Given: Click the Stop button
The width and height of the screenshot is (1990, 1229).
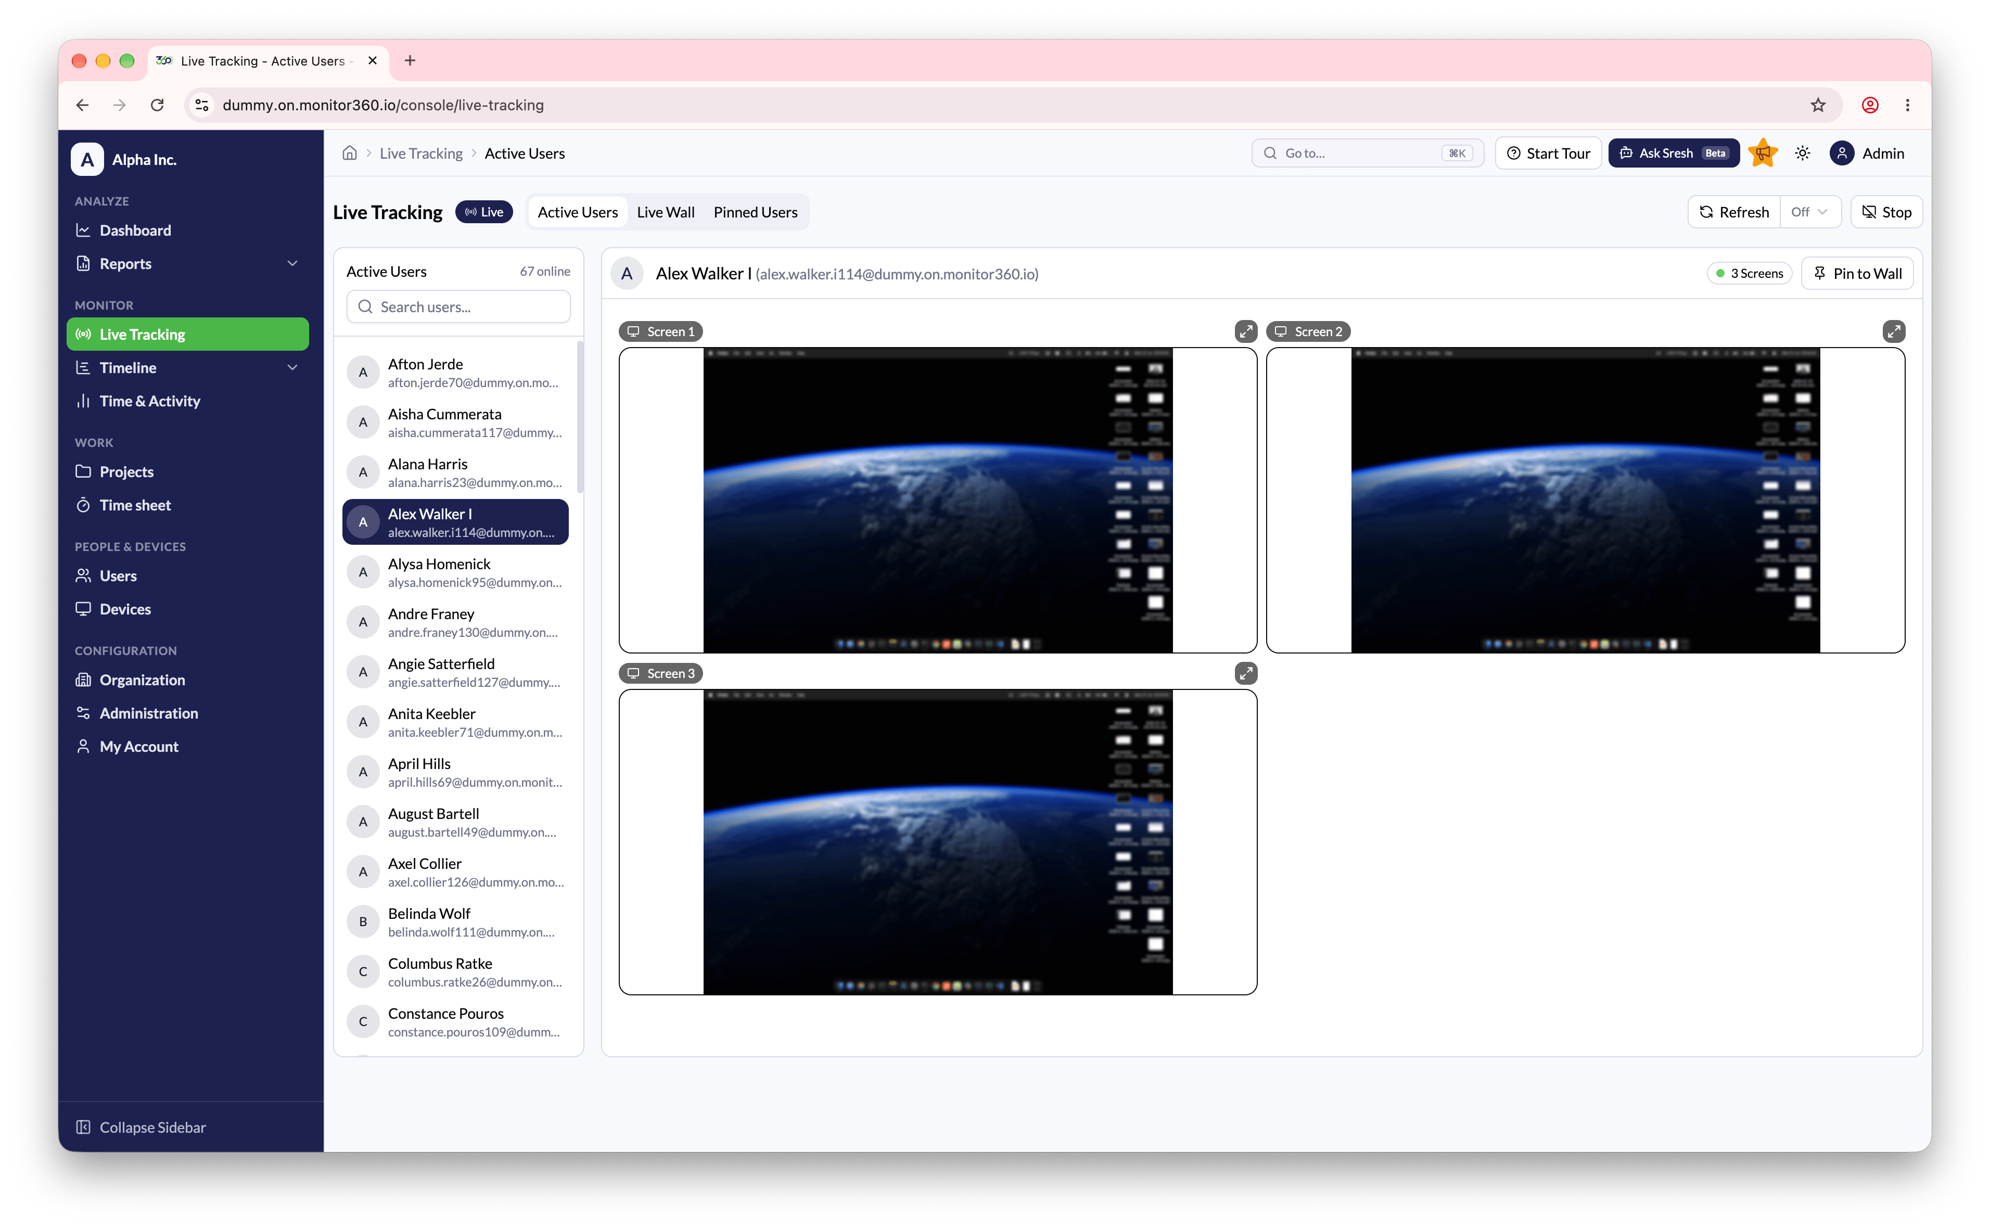Looking at the screenshot, I should [1886, 212].
